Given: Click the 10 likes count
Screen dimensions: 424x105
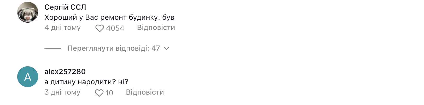Looking at the screenshot, I should (109, 93).
